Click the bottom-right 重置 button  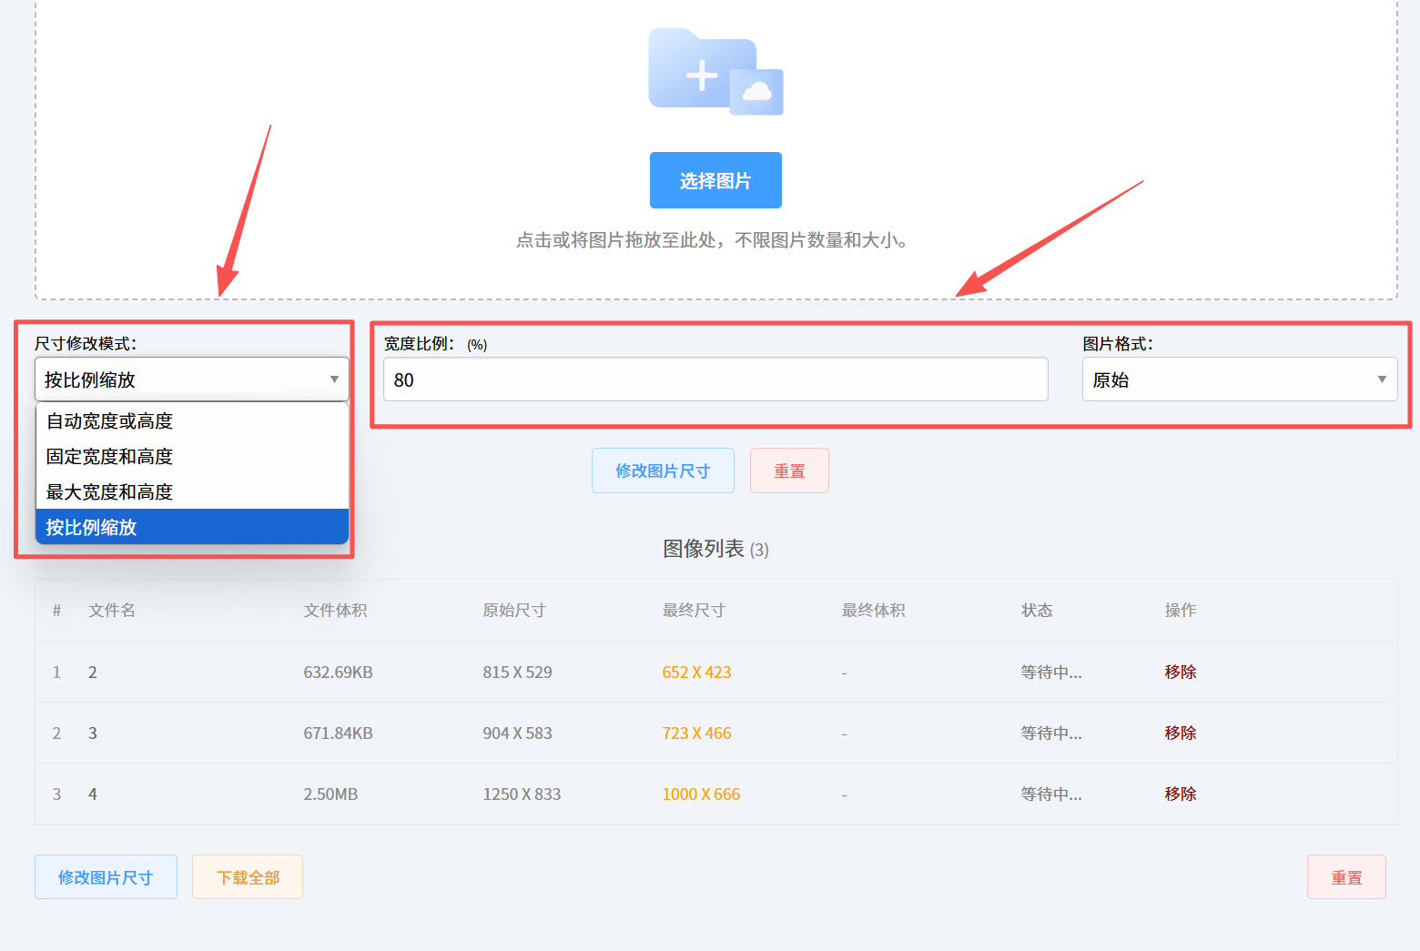[1346, 877]
